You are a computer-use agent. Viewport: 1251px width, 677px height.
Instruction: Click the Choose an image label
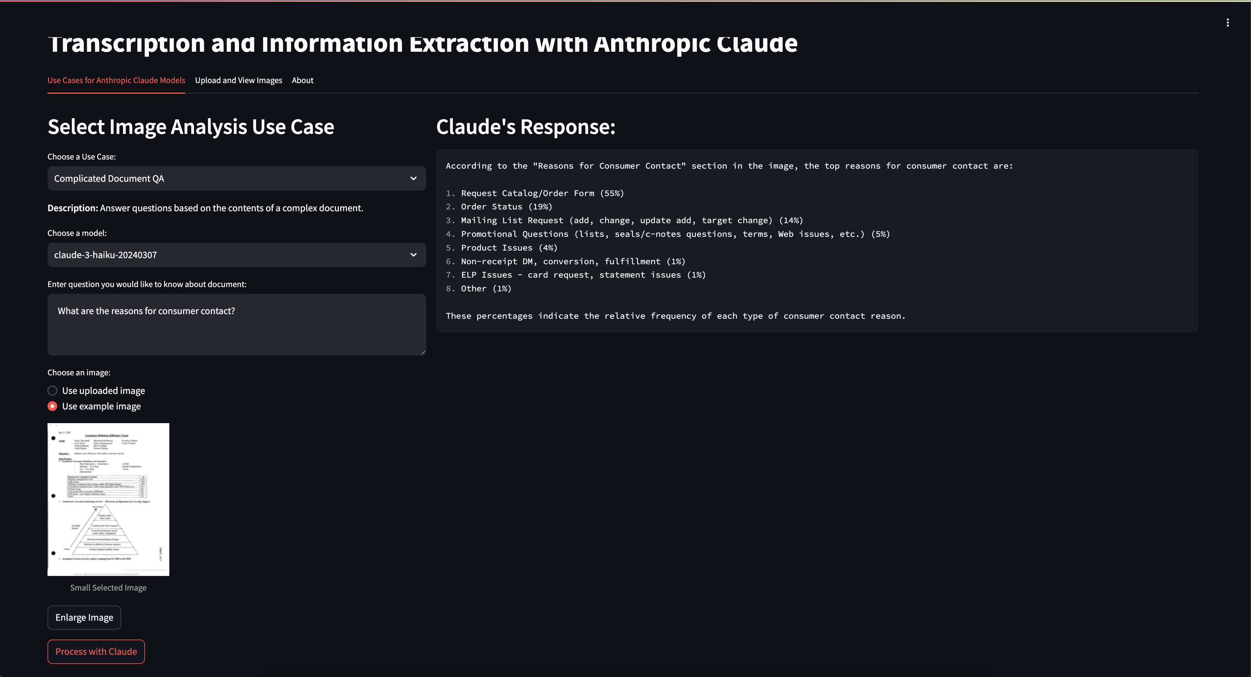[79, 372]
